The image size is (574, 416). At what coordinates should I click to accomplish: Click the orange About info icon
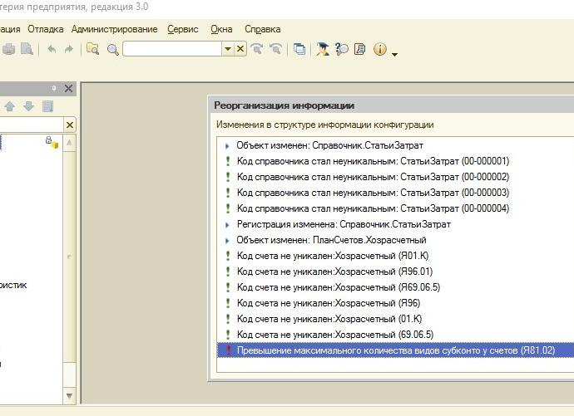[380, 49]
